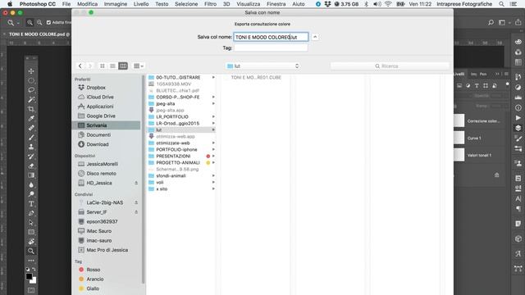Open the Finestra menu
The height and width of the screenshot is (295, 525).
(276, 4)
